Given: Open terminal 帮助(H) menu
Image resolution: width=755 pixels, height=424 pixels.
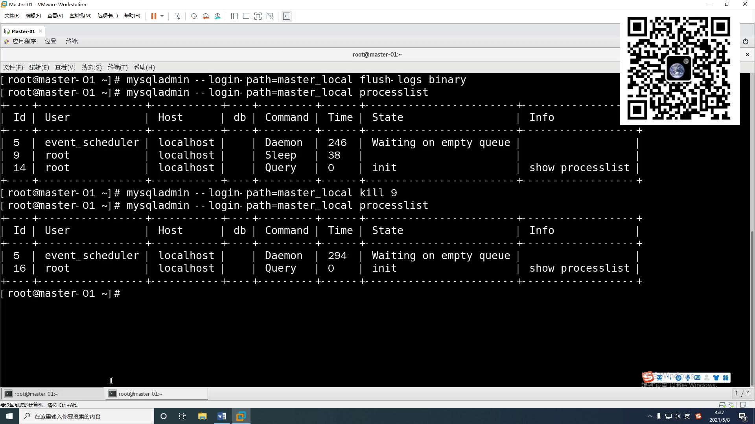Looking at the screenshot, I should click(x=144, y=67).
